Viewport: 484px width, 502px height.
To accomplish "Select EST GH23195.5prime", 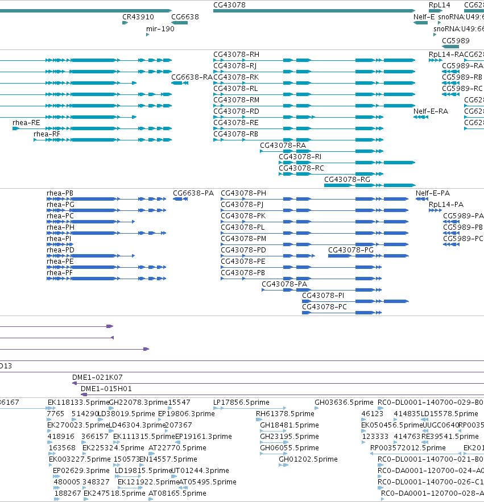I will [x=289, y=437].
